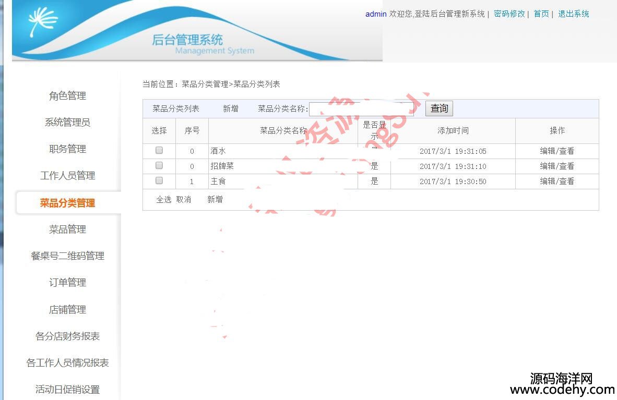Open 系统管理员 in the sidebar
The height and width of the screenshot is (400, 617).
67,123
